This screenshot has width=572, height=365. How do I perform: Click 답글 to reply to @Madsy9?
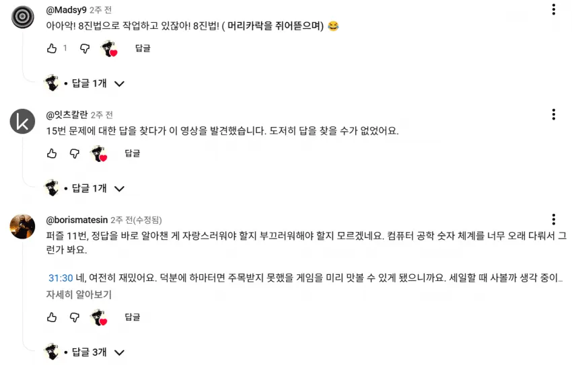tap(143, 48)
